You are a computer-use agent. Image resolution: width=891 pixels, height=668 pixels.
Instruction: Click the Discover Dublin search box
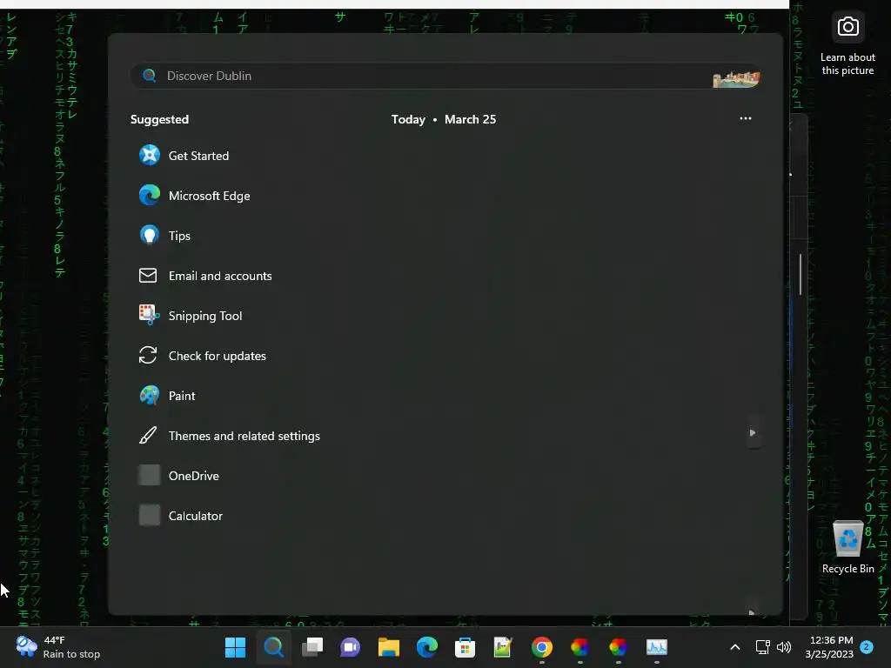point(445,77)
